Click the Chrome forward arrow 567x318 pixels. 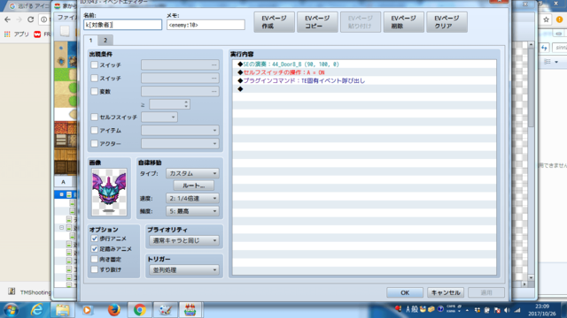pyautogui.click(x=19, y=19)
